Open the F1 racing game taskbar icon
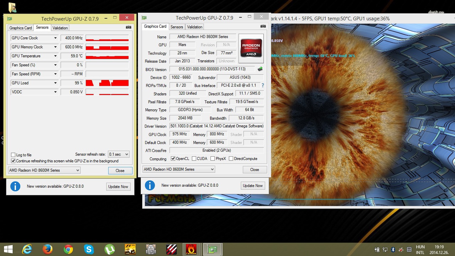This screenshot has width=455, height=256. [x=130, y=249]
